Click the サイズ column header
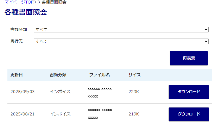Screen dimensions: 217x129 (135, 75)
